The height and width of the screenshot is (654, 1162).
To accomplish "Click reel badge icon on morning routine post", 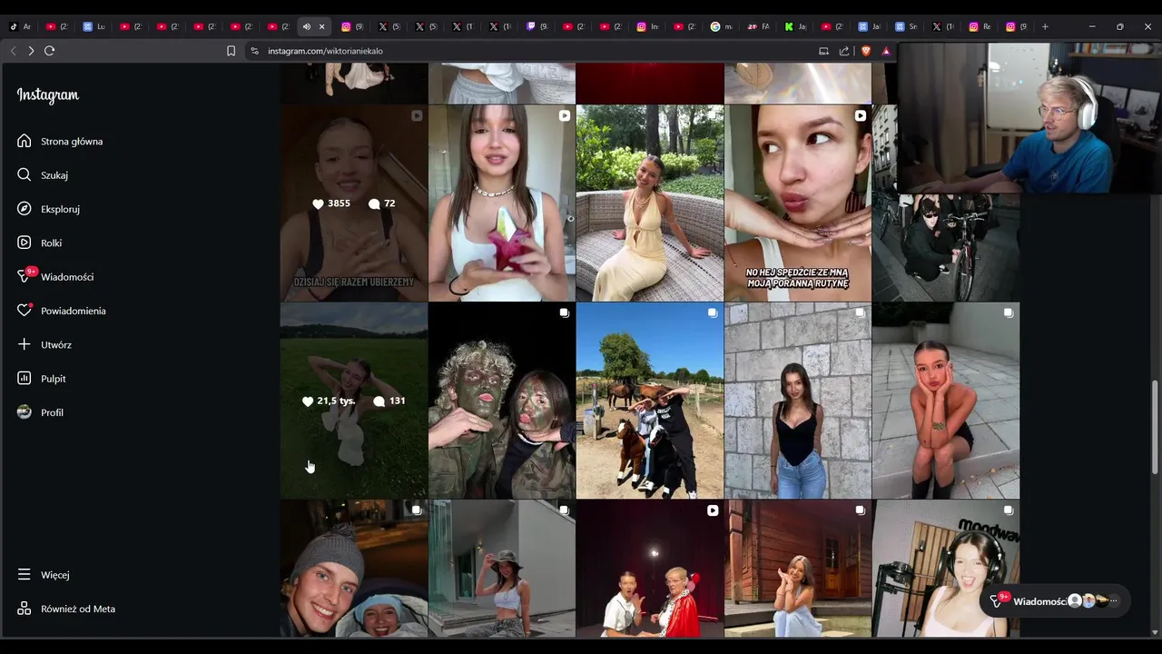I will (x=861, y=115).
